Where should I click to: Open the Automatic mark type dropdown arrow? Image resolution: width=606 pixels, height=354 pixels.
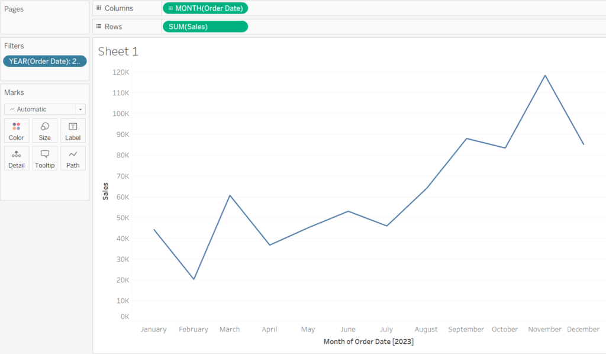[x=80, y=110]
